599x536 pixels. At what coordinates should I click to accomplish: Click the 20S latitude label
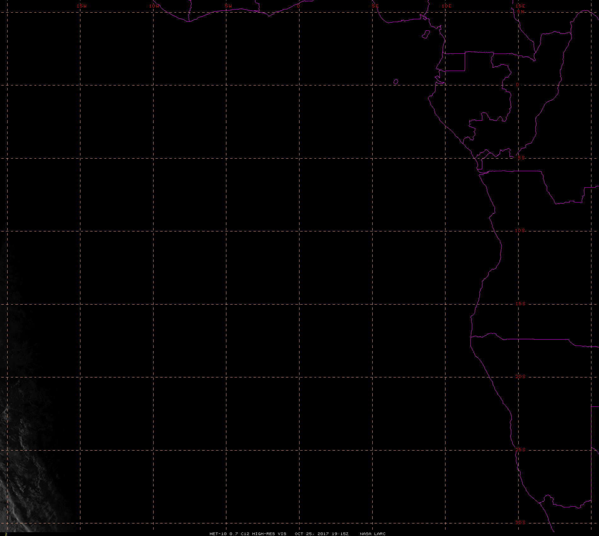click(x=520, y=376)
